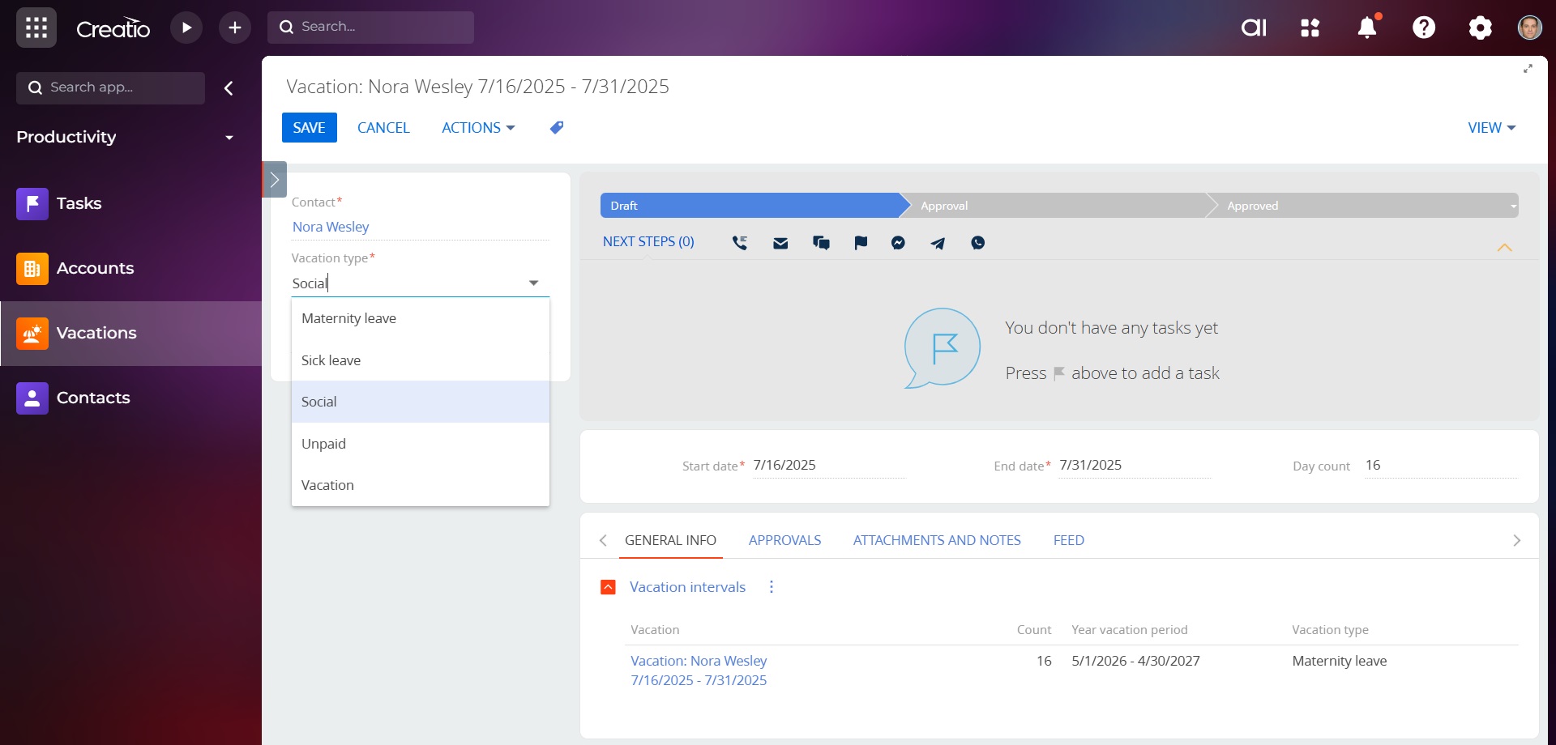Open the View dropdown menu

pyautogui.click(x=1491, y=128)
